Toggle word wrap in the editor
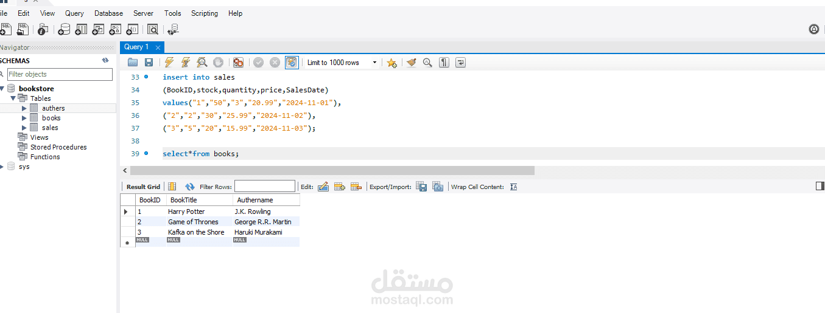 (x=460, y=62)
